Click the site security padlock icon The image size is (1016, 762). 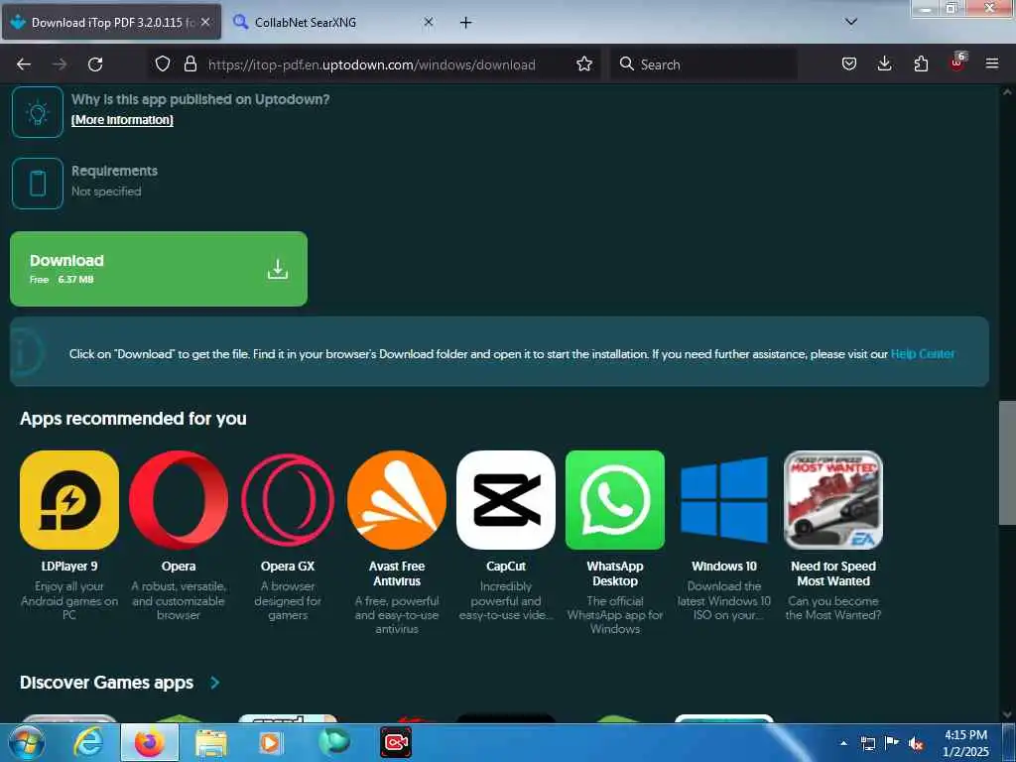[190, 63]
